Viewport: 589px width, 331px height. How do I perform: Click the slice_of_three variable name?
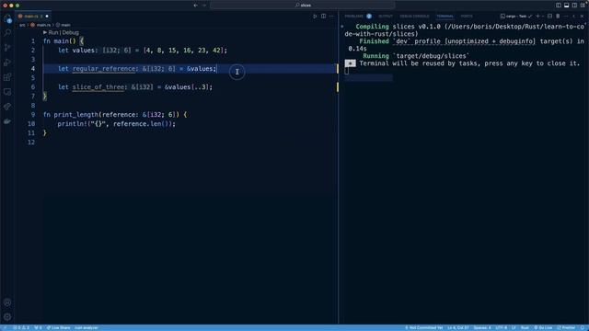(x=98, y=87)
